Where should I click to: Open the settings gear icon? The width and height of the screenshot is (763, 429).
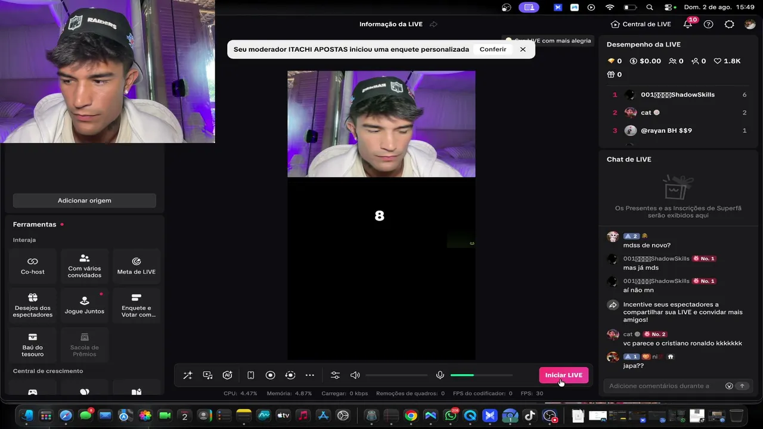[x=729, y=24]
